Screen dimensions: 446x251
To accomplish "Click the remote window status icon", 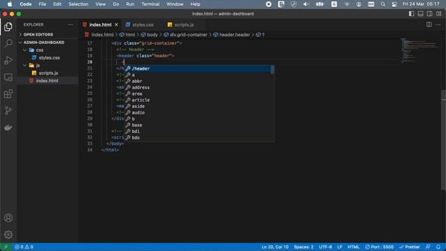I will 6,247.
